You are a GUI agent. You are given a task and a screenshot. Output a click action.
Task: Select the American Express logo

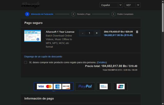click(57, 86)
